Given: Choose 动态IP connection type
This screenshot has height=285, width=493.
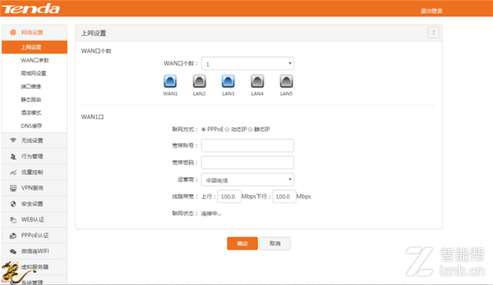Looking at the screenshot, I should tap(227, 130).
